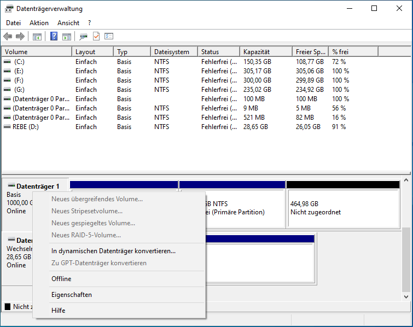Open the Datei menu

[x=13, y=23]
